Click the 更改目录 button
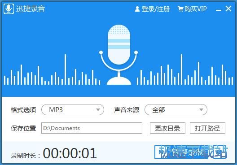 point(167,128)
